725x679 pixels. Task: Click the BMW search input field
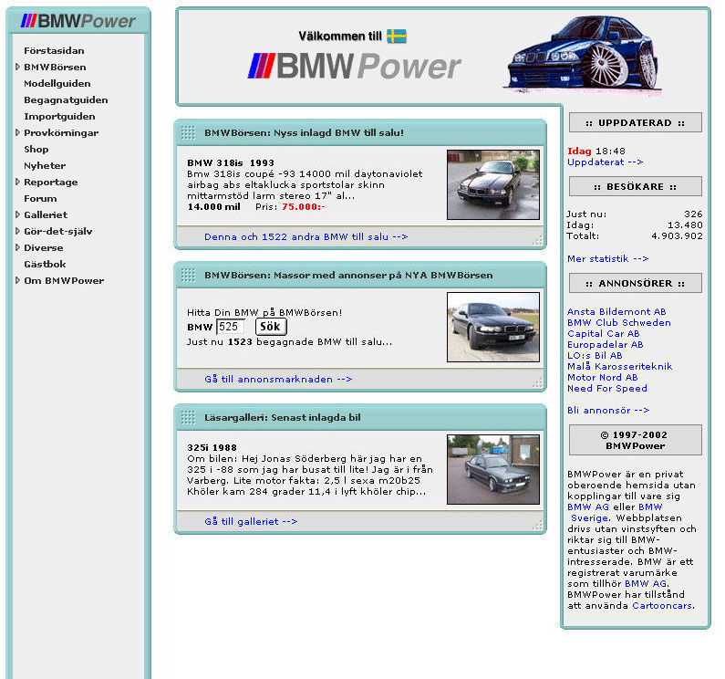230,327
